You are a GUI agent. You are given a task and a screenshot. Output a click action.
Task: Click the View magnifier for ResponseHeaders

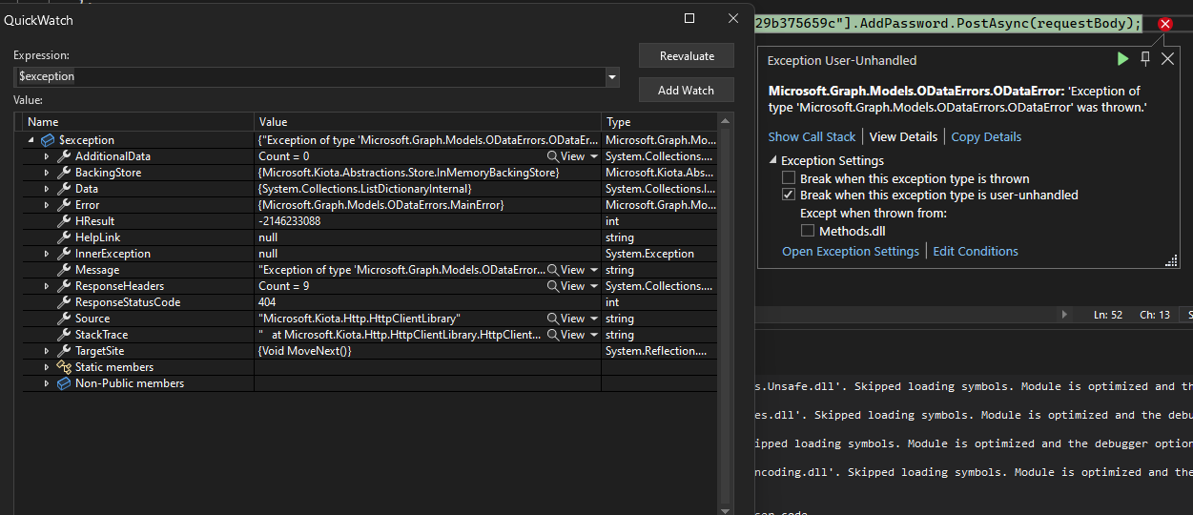coord(553,286)
